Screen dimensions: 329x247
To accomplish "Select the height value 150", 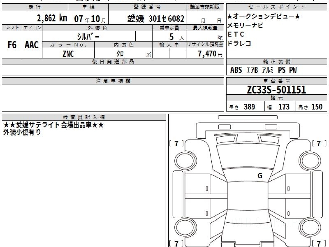I will click(x=317, y=107).
